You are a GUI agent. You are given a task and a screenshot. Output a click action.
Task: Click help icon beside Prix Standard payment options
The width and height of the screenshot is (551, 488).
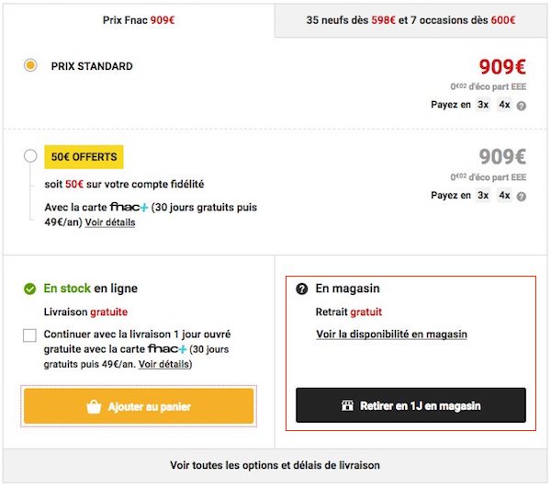(522, 106)
